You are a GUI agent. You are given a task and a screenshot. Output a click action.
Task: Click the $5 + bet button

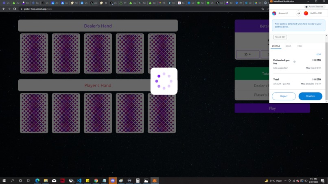coord(247,54)
